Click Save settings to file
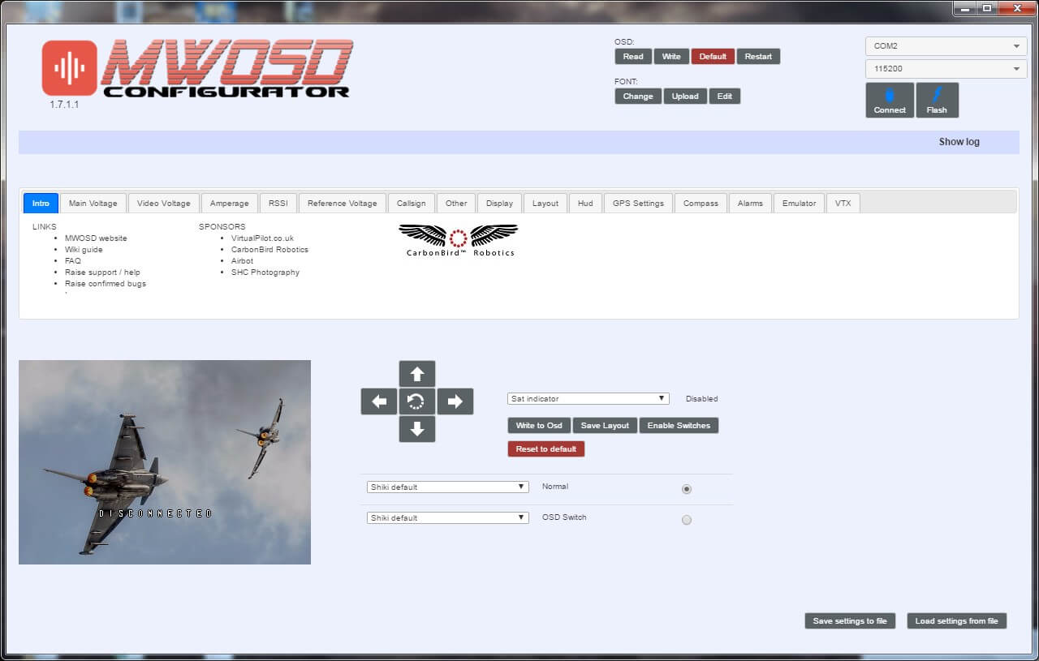 click(850, 620)
